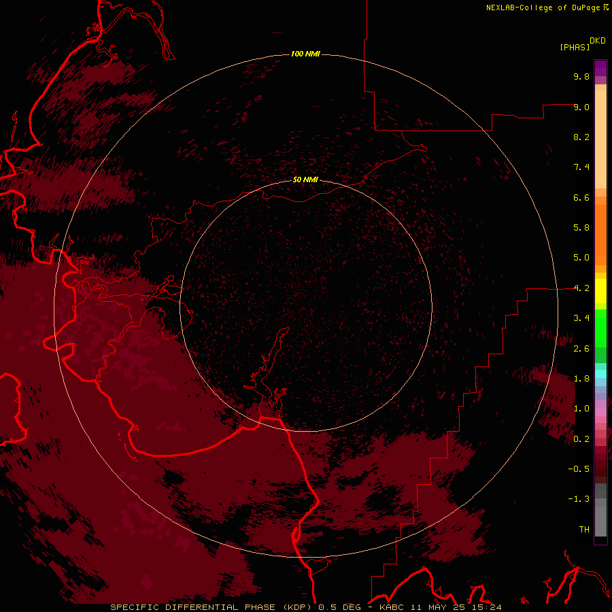
Task: Click the 4.2 value on the color scale
Action: tap(581, 288)
